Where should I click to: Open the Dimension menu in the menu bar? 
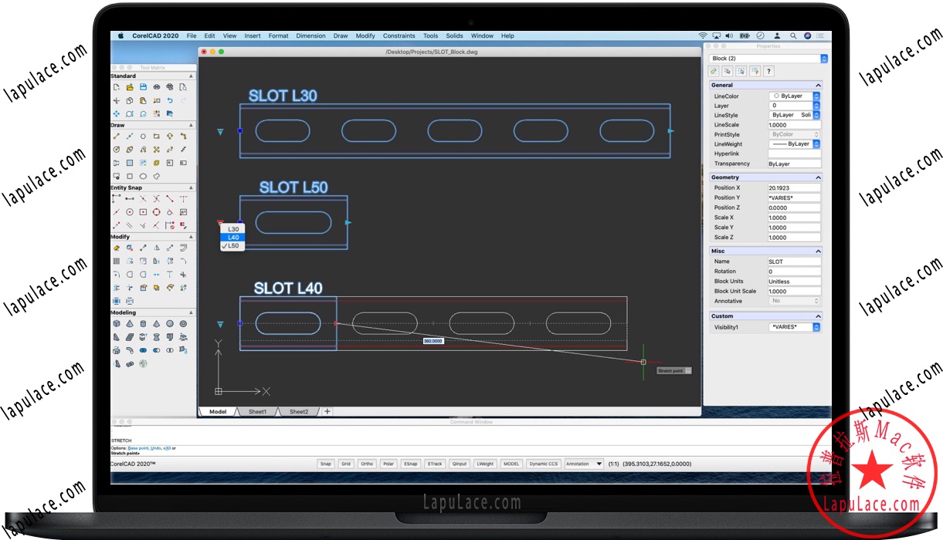(x=310, y=35)
